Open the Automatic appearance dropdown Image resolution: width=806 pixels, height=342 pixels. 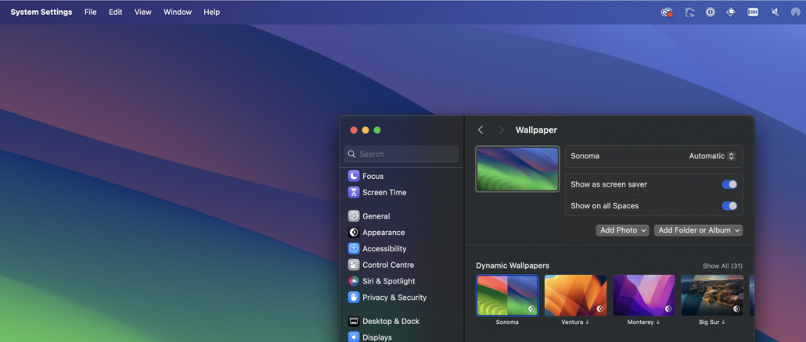712,156
